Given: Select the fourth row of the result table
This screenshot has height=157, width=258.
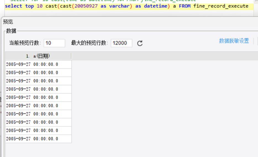Looking at the screenshot, I should 38,89.
